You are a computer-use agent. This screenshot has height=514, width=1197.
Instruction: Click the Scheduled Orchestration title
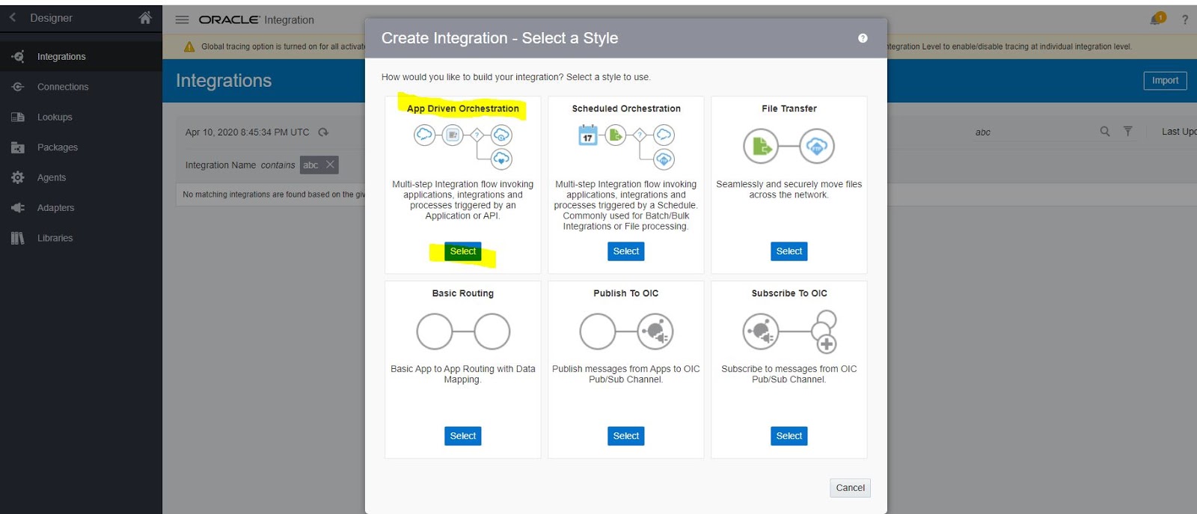point(626,108)
